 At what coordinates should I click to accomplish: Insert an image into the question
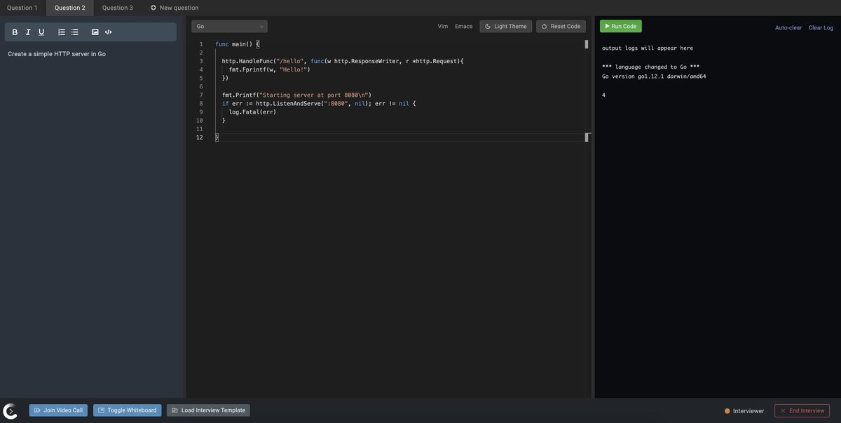[x=95, y=32]
